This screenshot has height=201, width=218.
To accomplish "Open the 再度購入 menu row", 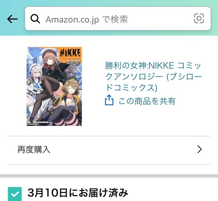I will 109,149.
